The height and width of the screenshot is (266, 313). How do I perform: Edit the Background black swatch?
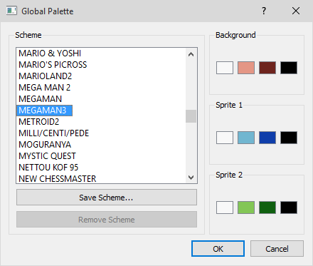pos(289,68)
